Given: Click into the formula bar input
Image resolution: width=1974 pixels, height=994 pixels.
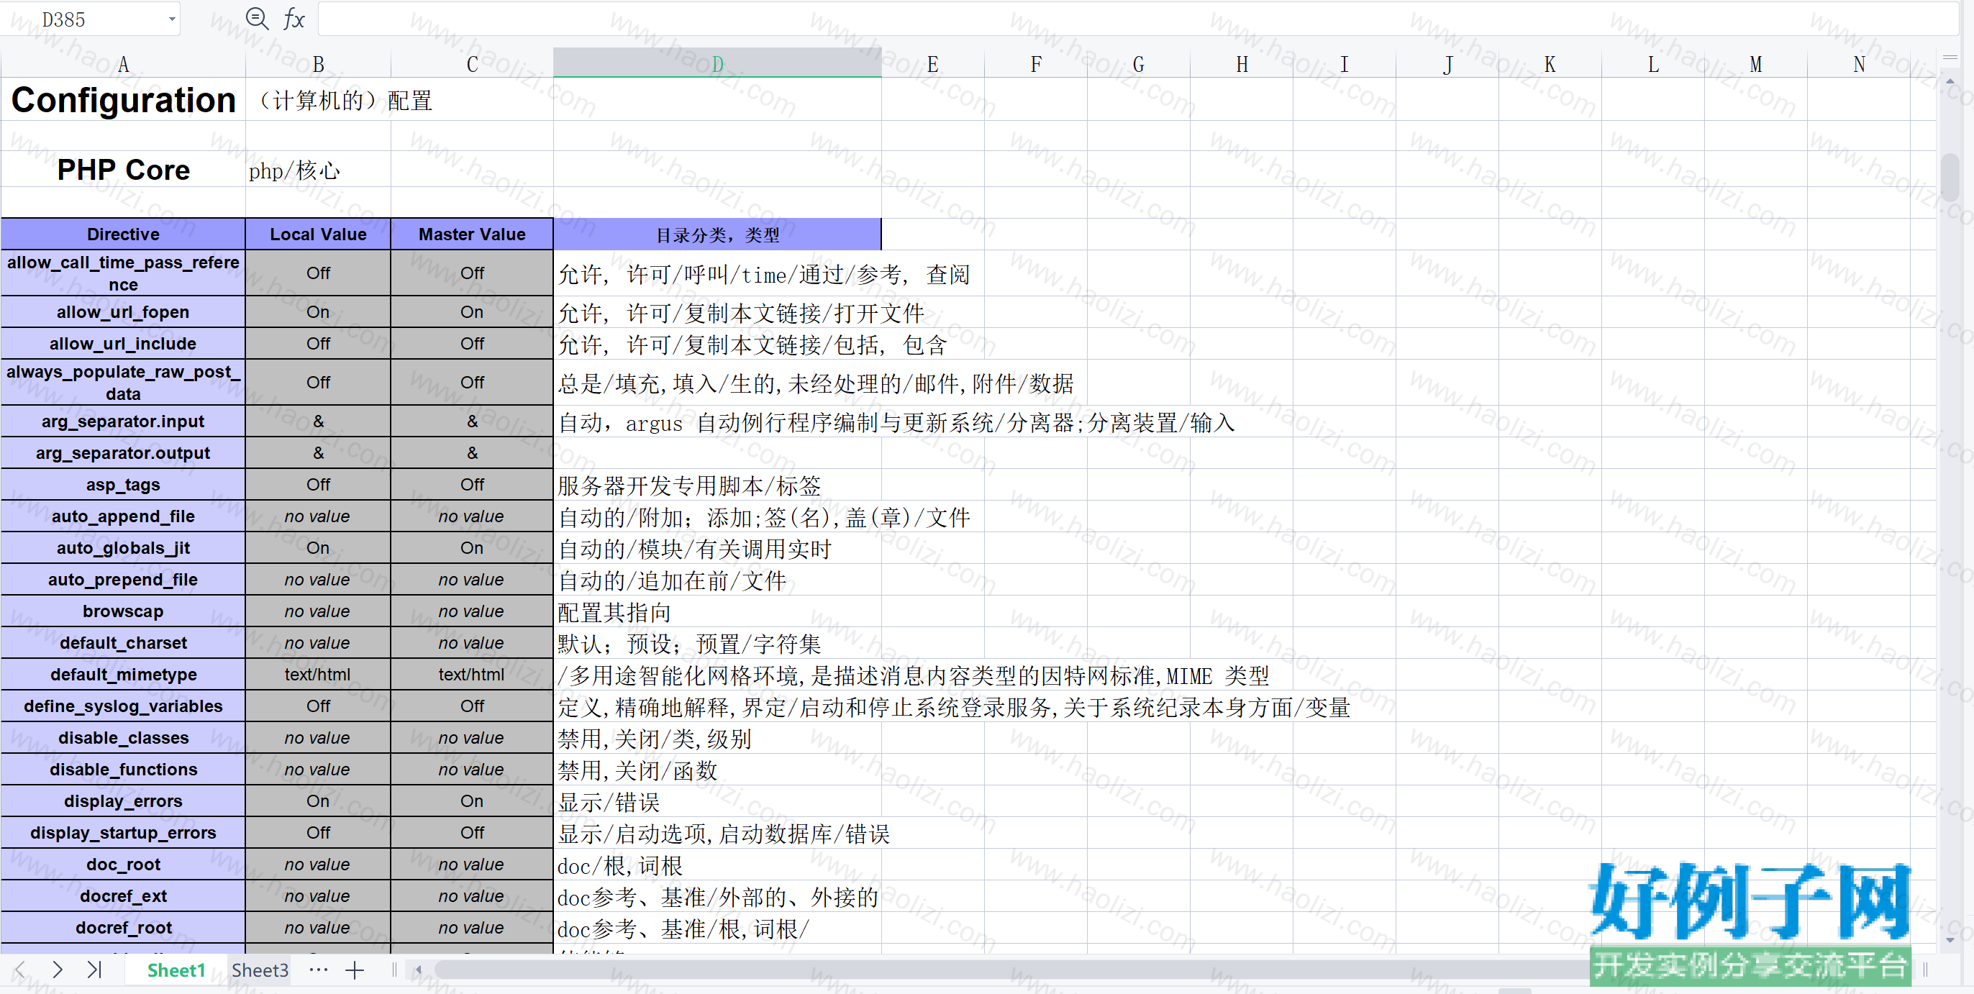Looking at the screenshot, I should click(1137, 19).
